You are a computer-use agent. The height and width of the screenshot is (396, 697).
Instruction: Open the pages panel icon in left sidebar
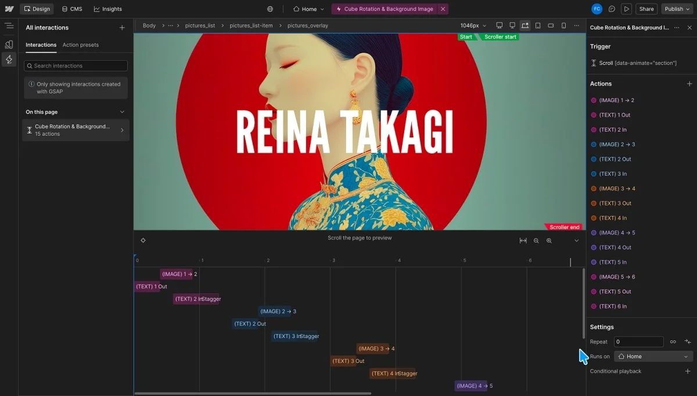tap(9, 44)
